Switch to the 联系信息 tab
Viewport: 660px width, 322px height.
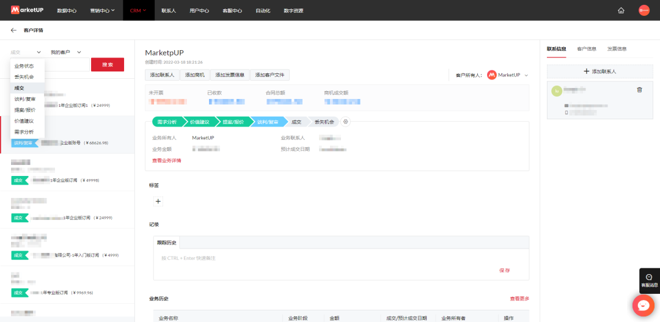(x=557, y=49)
